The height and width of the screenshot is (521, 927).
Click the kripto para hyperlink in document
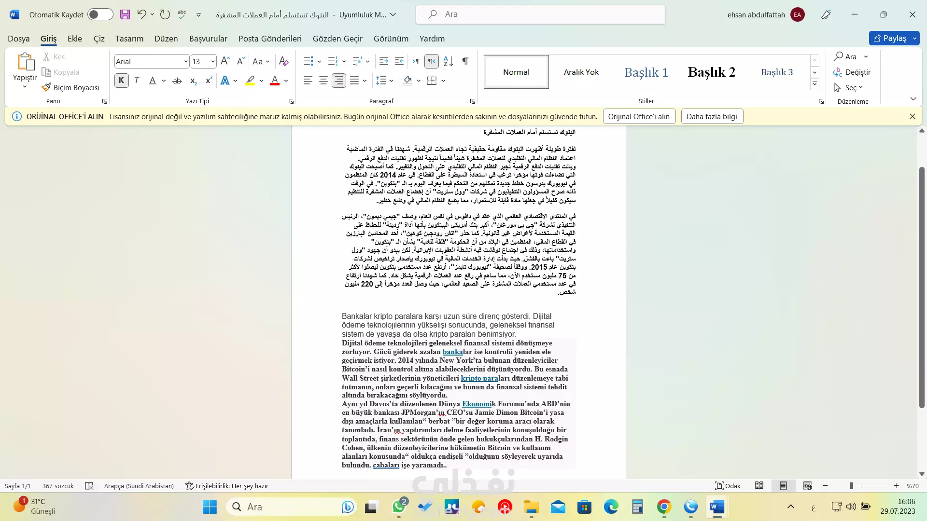click(x=479, y=378)
